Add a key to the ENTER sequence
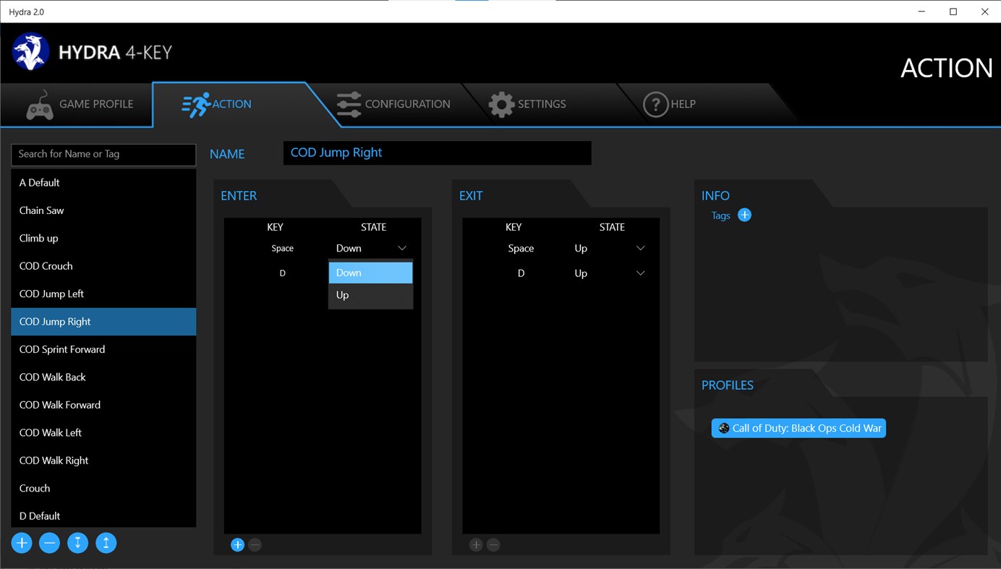The height and width of the screenshot is (569, 1001). coord(237,544)
